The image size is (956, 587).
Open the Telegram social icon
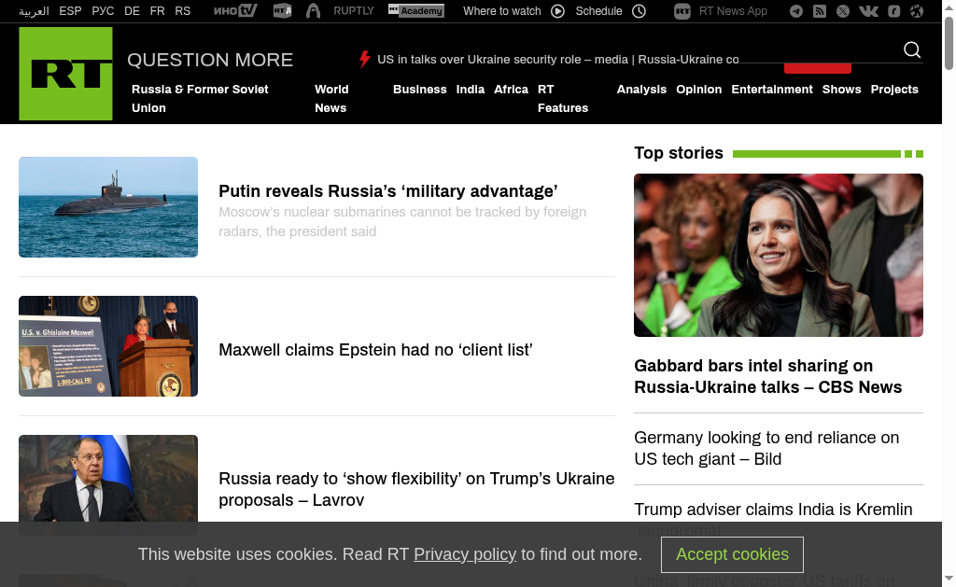click(x=796, y=11)
